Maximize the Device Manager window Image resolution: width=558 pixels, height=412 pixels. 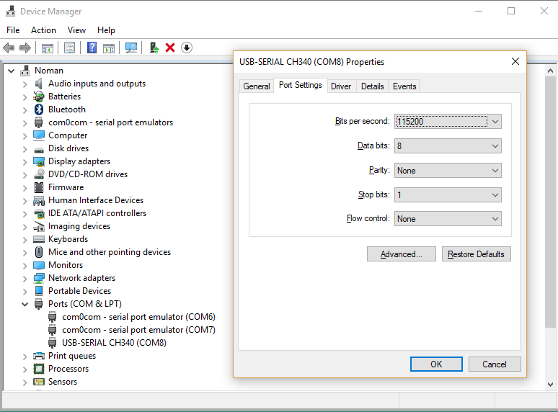511,11
